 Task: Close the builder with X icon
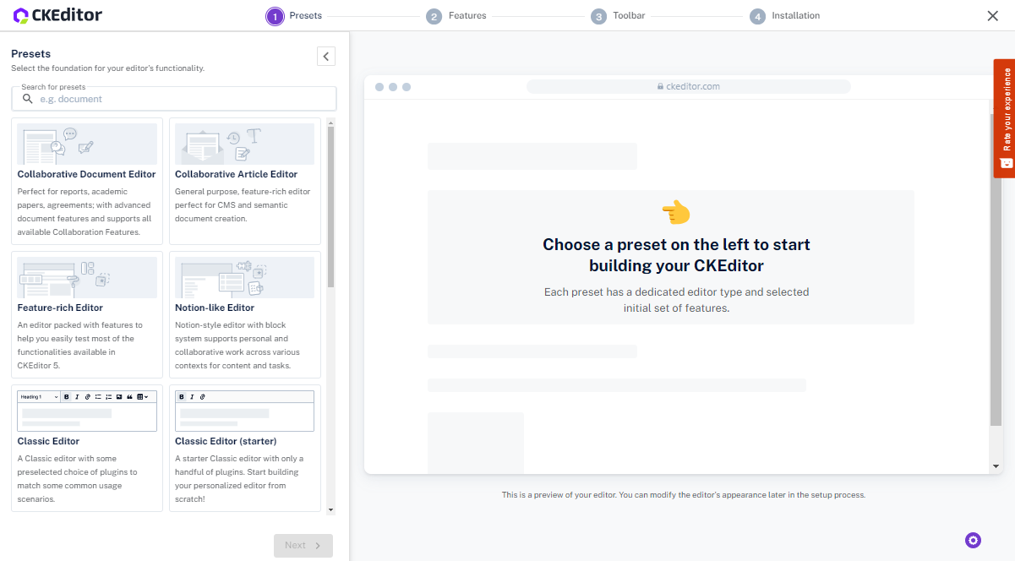pos(992,16)
